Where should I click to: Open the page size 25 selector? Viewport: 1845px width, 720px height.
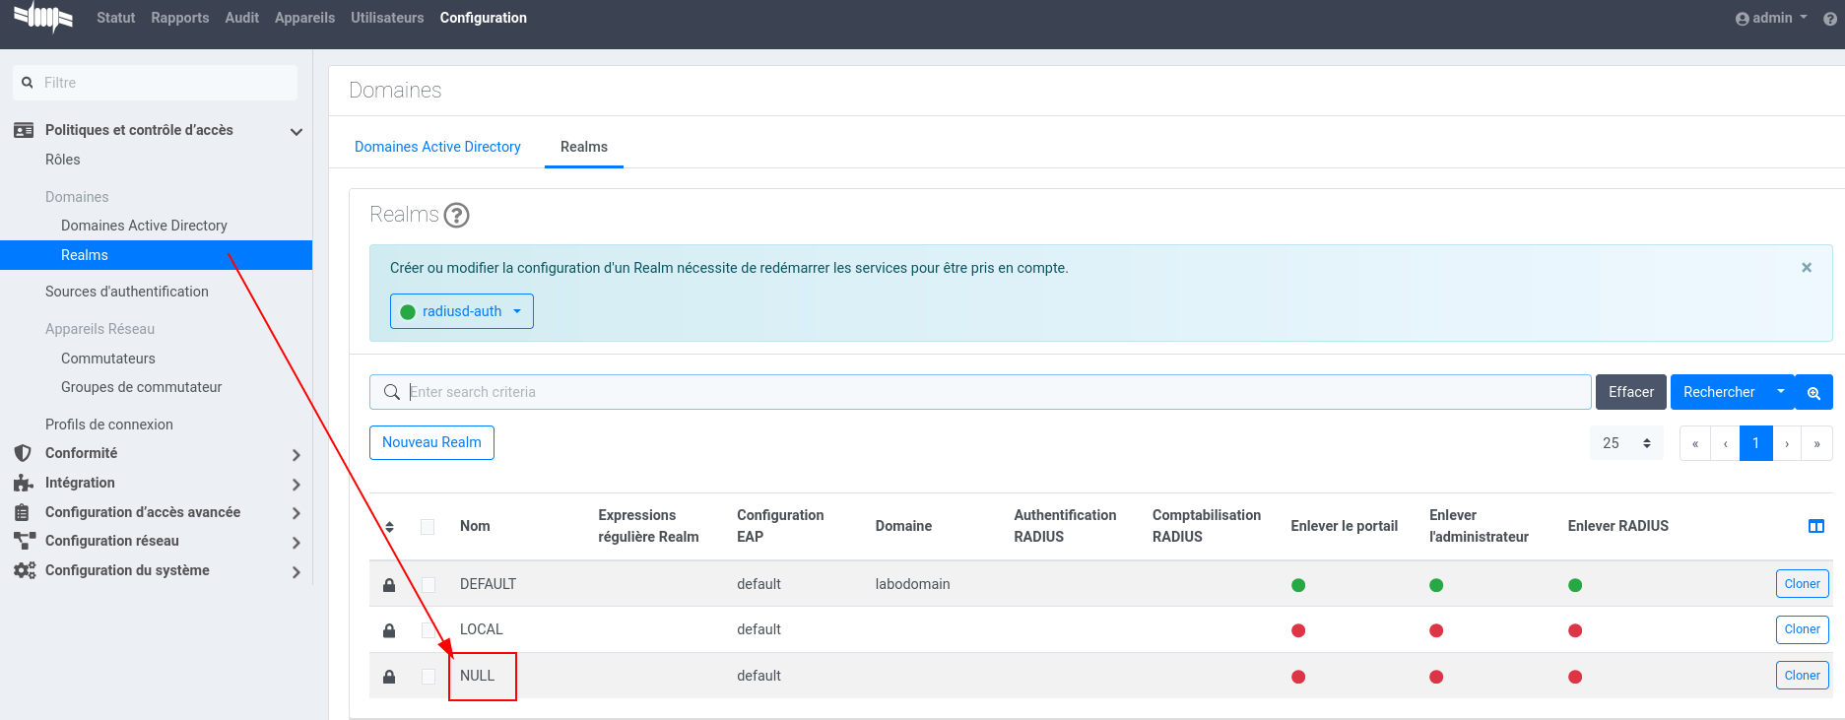[1626, 443]
